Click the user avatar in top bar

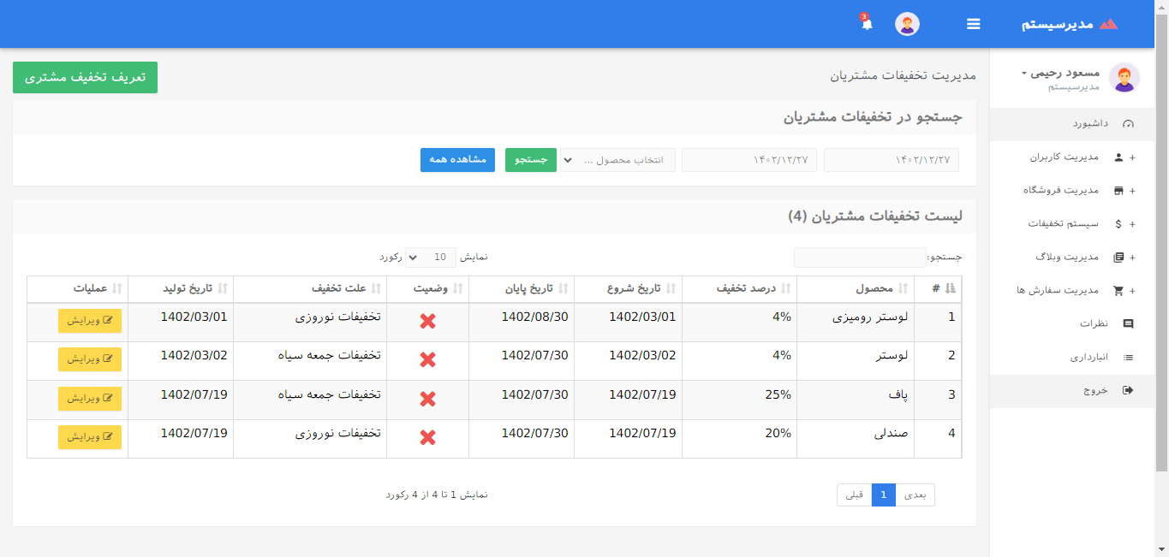coord(907,24)
